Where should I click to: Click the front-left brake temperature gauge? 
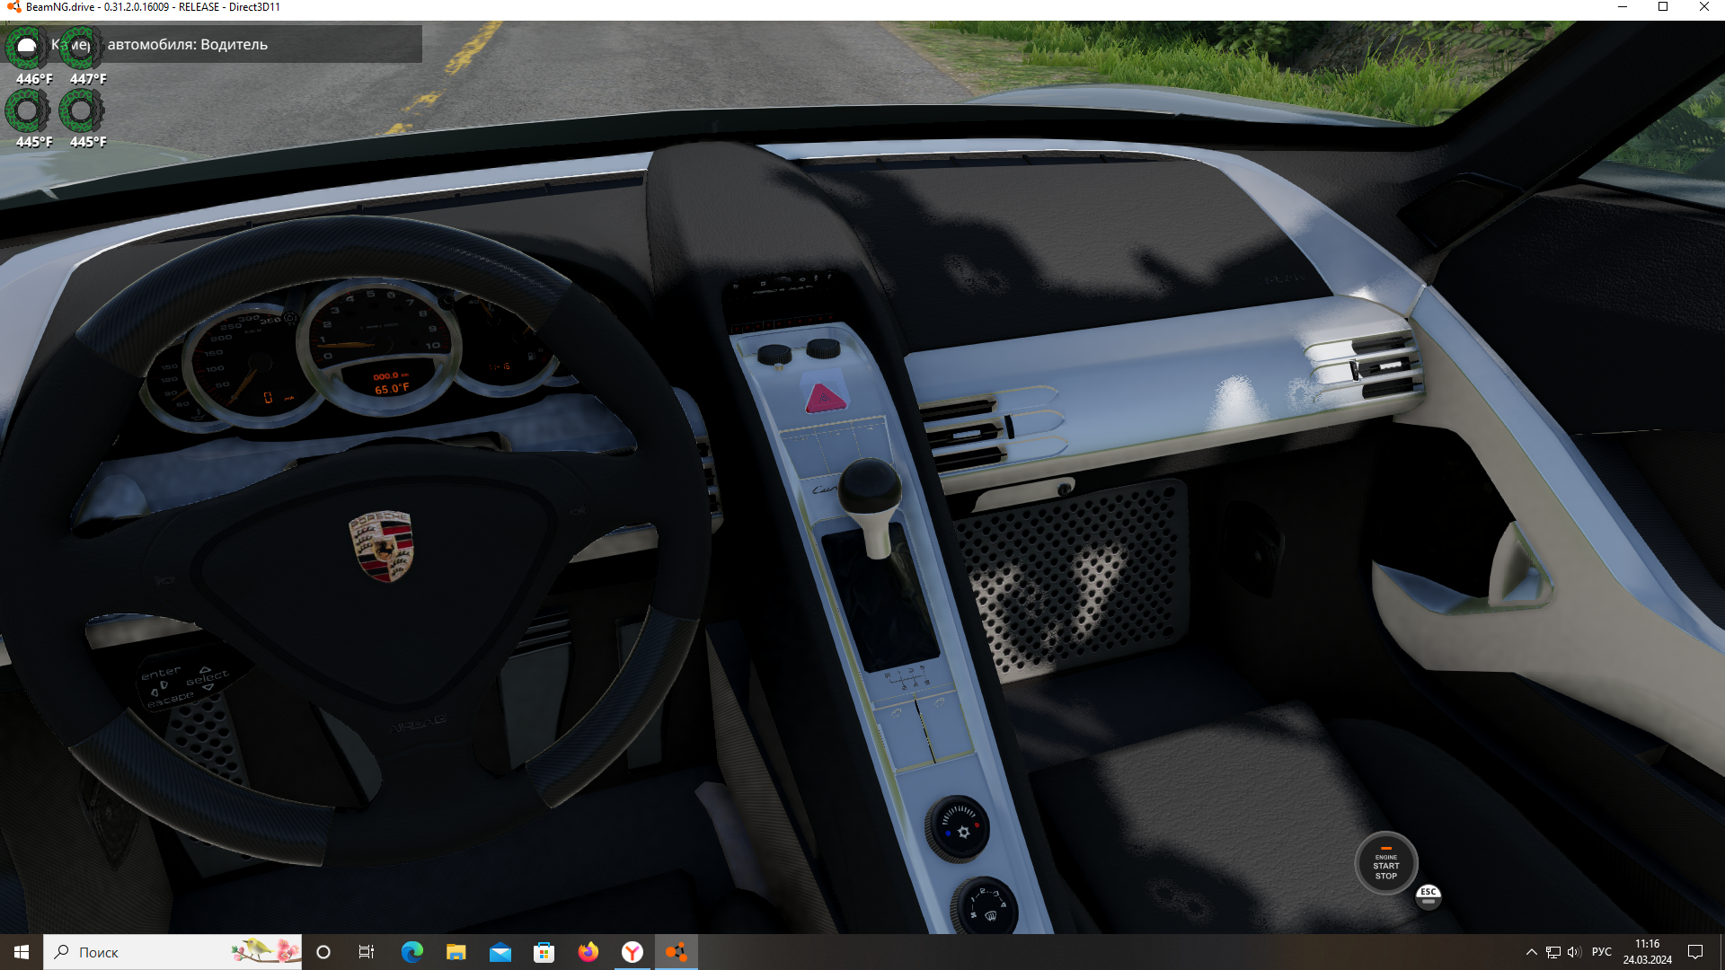point(27,47)
